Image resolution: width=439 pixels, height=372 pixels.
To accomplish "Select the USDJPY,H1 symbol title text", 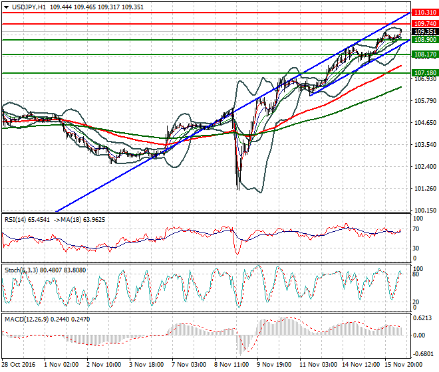I will [x=29, y=7].
